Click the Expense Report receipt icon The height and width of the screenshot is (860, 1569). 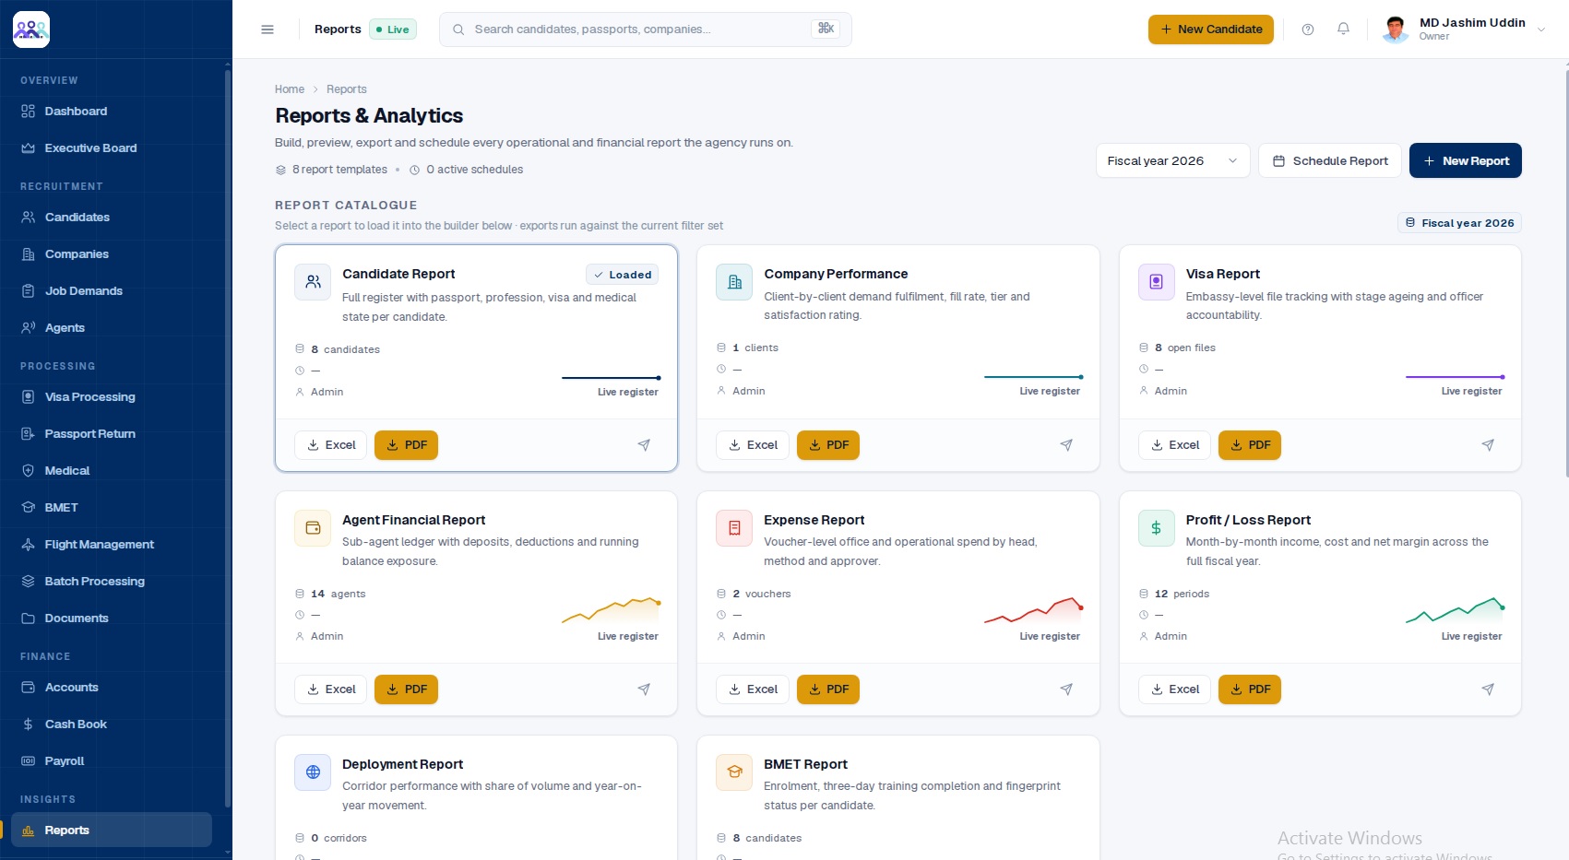coord(734,528)
